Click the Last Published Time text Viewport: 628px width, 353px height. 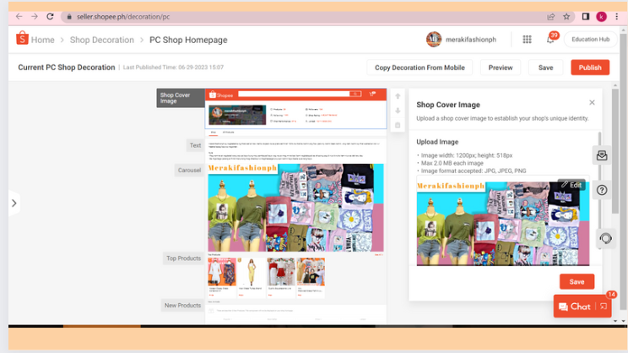pyautogui.click(x=173, y=68)
